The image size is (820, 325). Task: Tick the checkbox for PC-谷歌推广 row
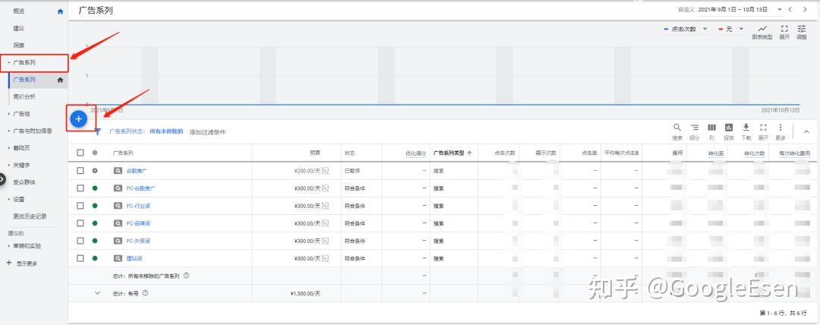point(80,188)
